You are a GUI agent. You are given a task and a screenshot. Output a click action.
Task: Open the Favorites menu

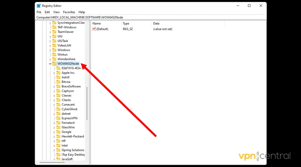69,12
